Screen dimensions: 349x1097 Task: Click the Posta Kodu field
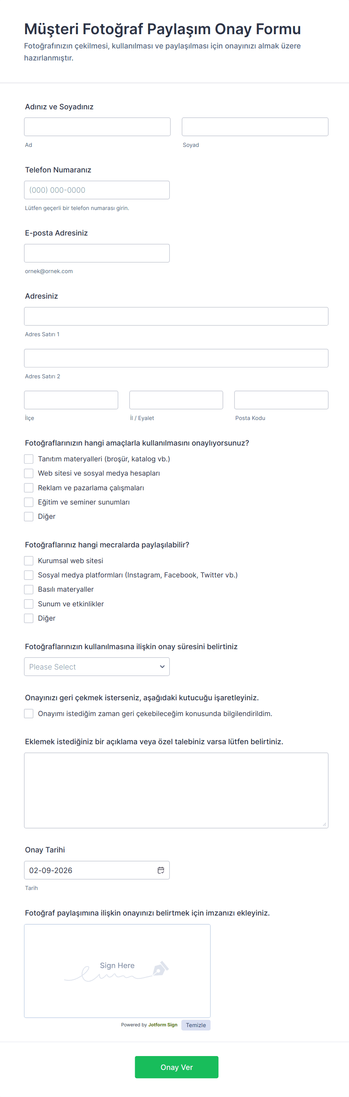pyautogui.click(x=281, y=400)
